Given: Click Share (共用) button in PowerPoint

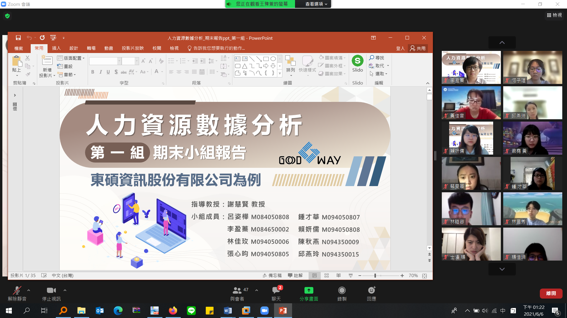Looking at the screenshot, I should 418,48.
